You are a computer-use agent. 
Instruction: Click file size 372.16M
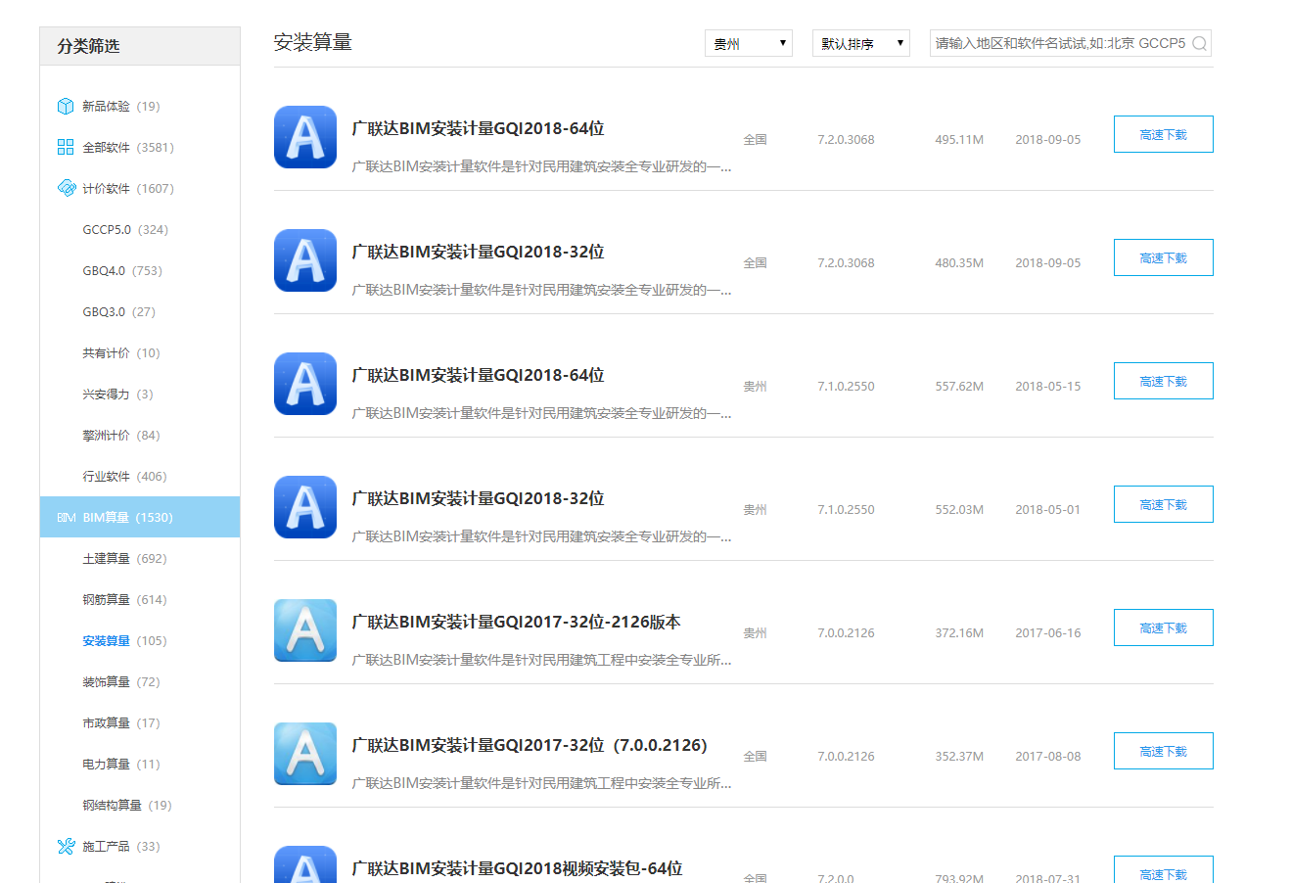pos(959,632)
